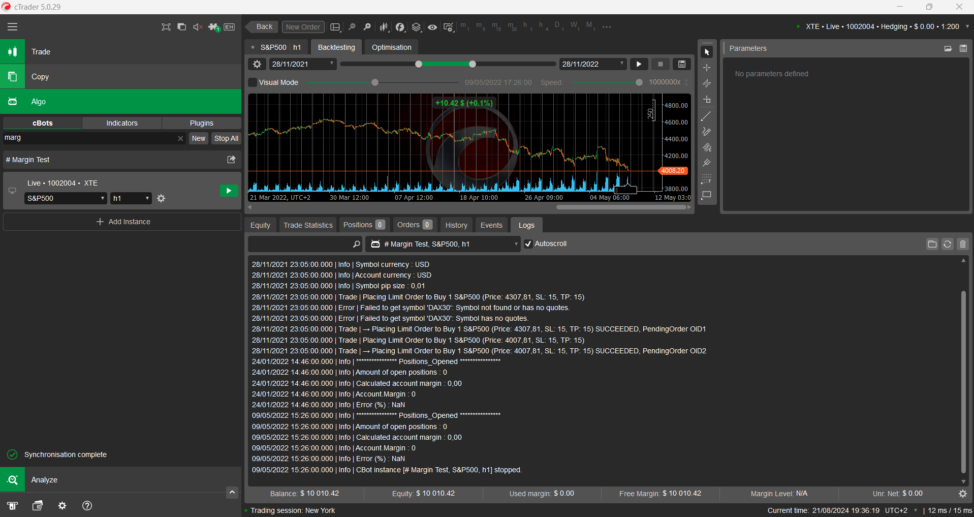
Task: Switch to the History tab
Action: (x=456, y=225)
